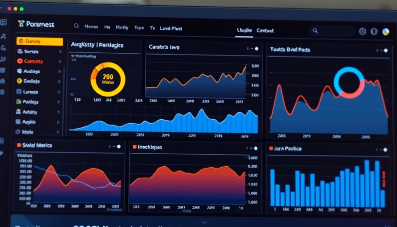Select the highlighted orange sidebar button
Image resolution: width=397 pixels, height=227 pixels.
click(39, 41)
